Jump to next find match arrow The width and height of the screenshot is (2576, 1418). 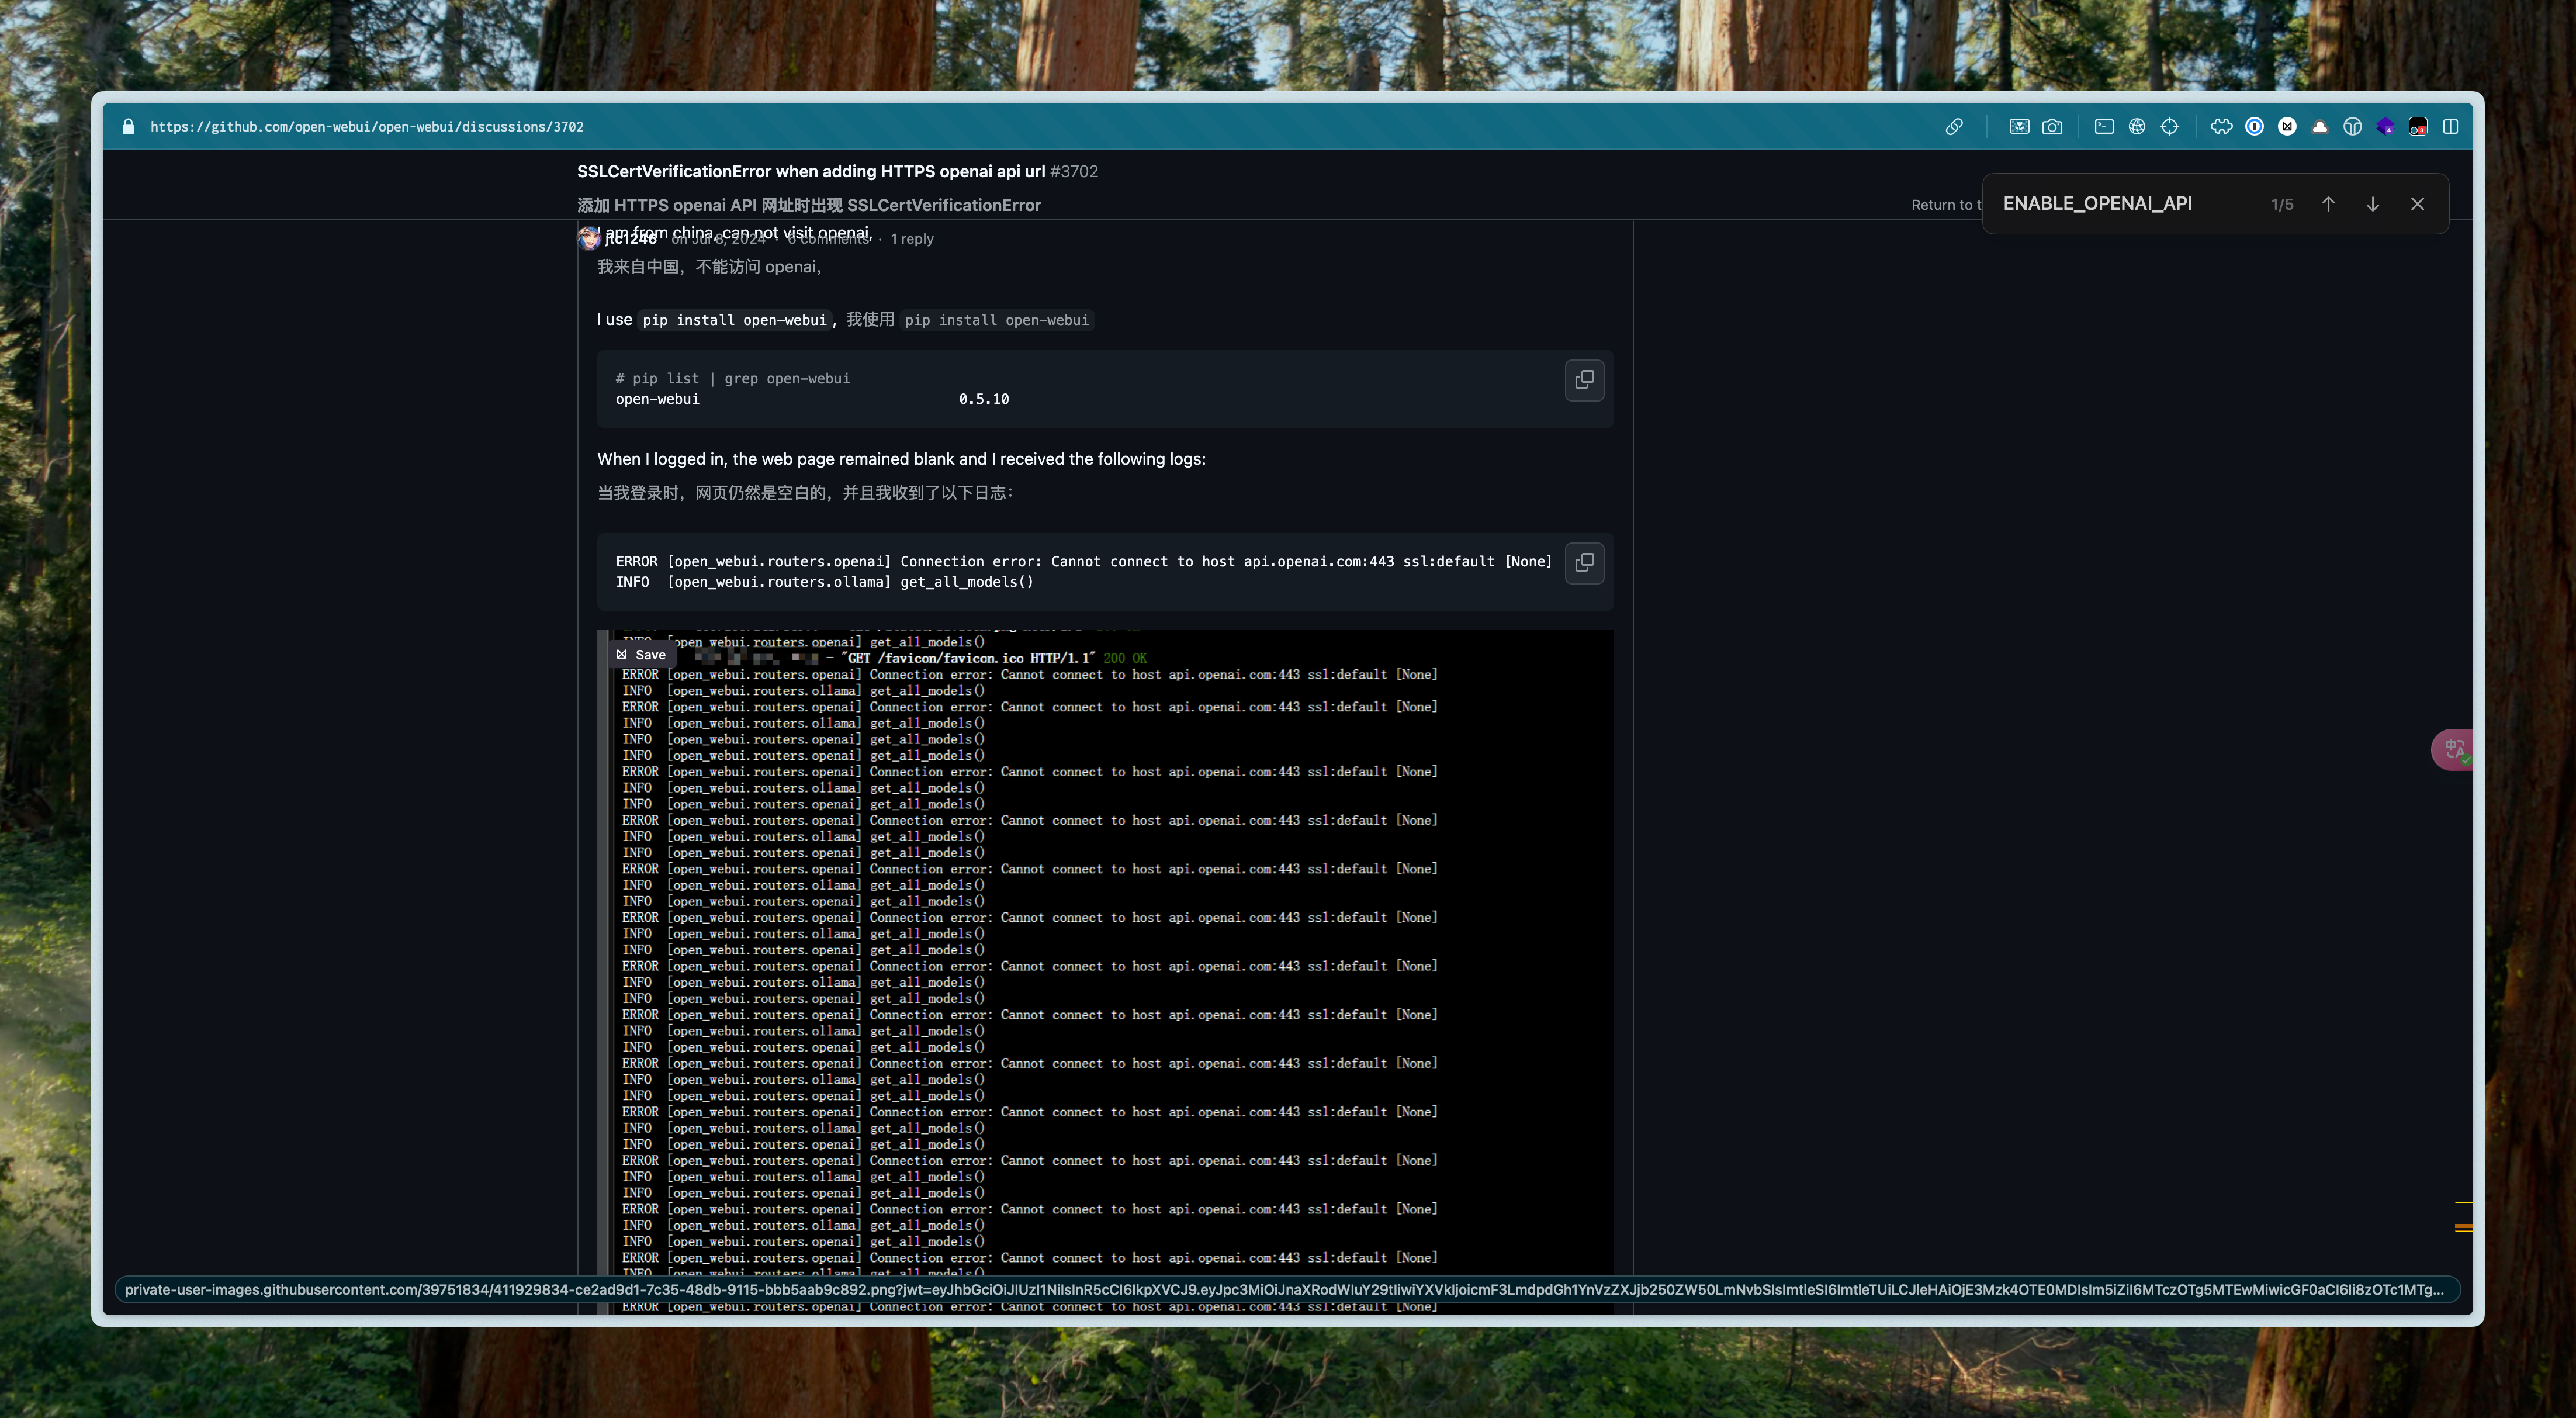click(x=2372, y=204)
